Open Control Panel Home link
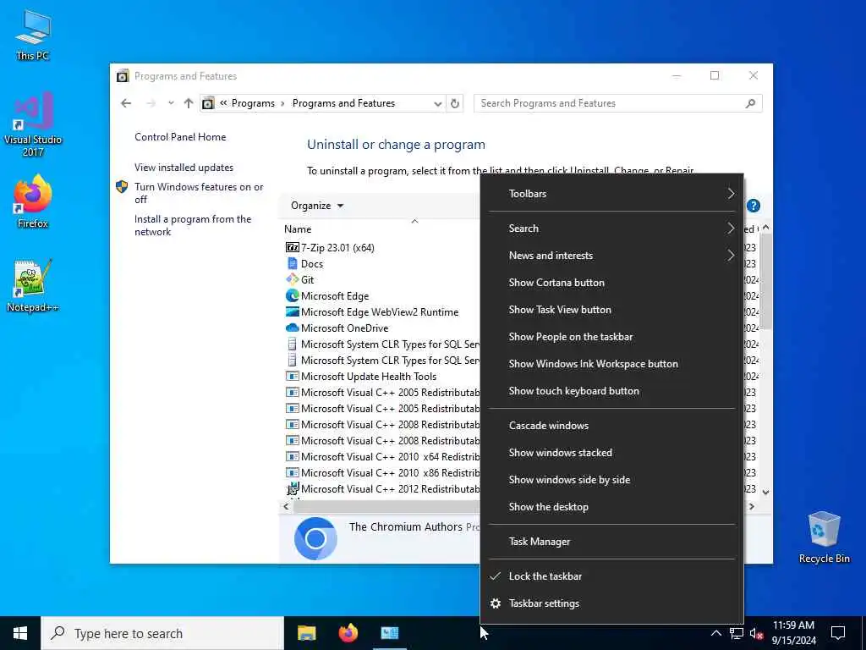 point(180,137)
